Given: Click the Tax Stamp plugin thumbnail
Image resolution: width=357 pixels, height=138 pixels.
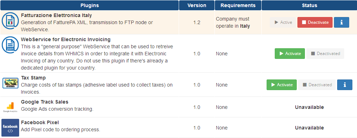Looking at the screenshot, I should pos(10,83).
